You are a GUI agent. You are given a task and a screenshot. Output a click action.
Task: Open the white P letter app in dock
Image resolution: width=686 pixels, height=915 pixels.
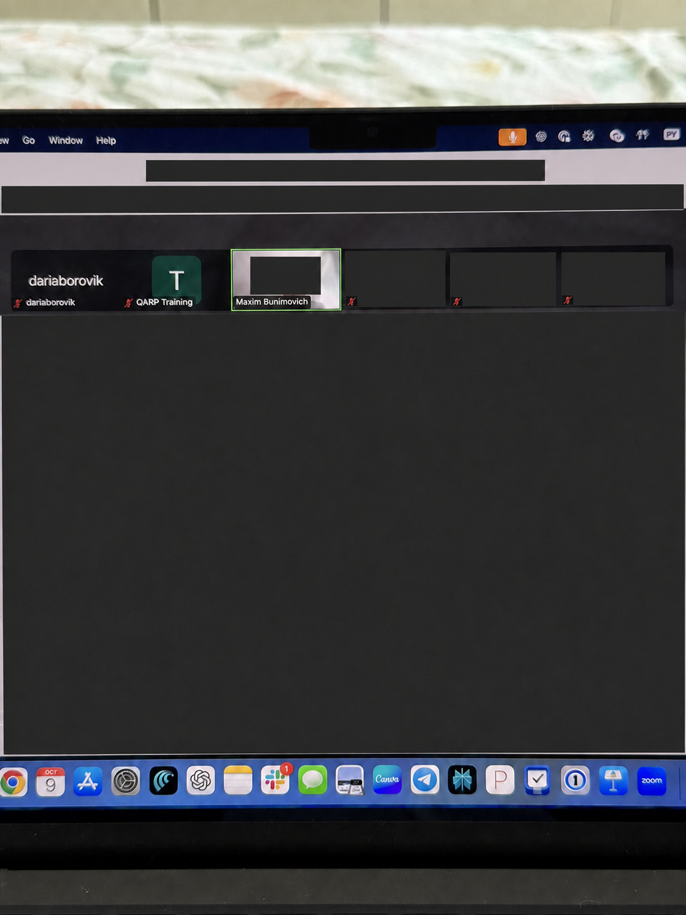point(500,780)
